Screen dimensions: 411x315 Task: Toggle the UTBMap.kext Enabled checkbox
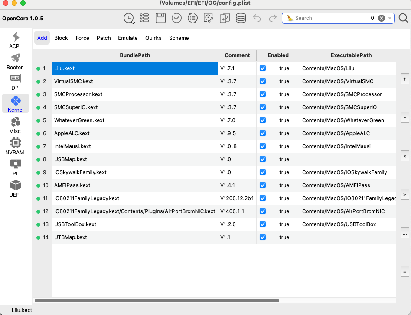click(262, 237)
